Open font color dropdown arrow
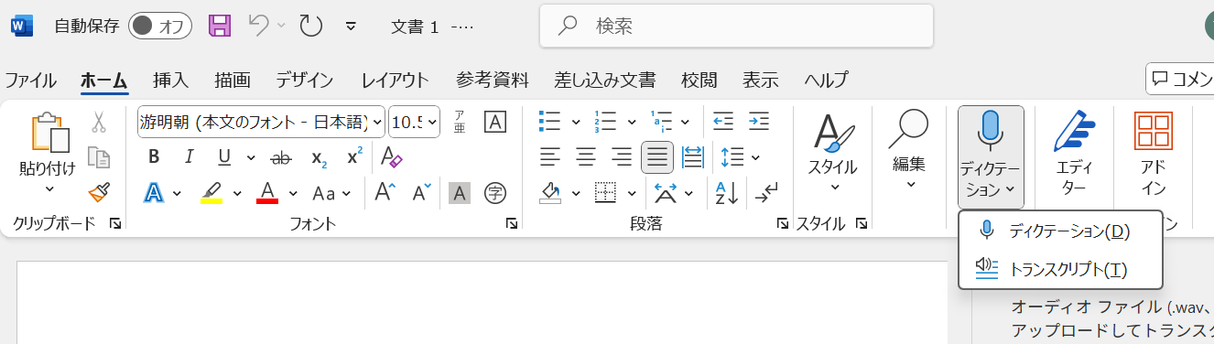 [x=293, y=193]
